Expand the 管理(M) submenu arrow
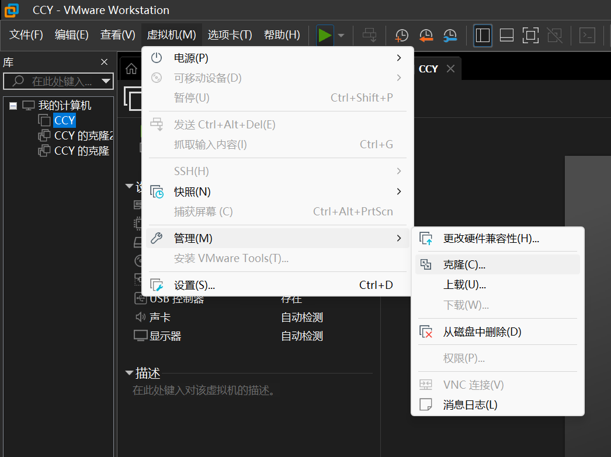Image resolution: width=611 pixels, height=457 pixels. point(398,238)
